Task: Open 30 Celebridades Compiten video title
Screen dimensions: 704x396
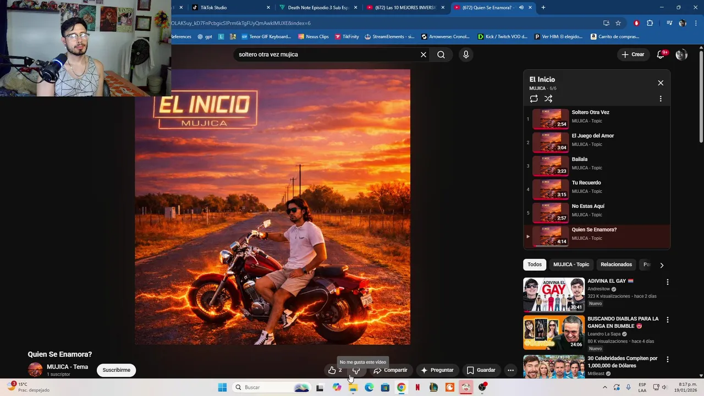Action: pyautogui.click(x=622, y=362)
